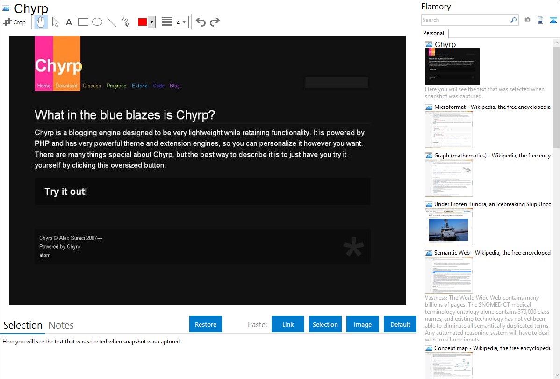Select the arrow pointer tool

[x=55, y=22]
